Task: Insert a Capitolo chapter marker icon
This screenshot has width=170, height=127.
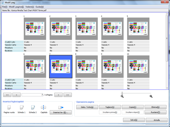Action: (43, 107)
